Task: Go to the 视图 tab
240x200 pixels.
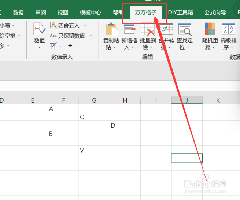Action: click(x=63, y=12)
